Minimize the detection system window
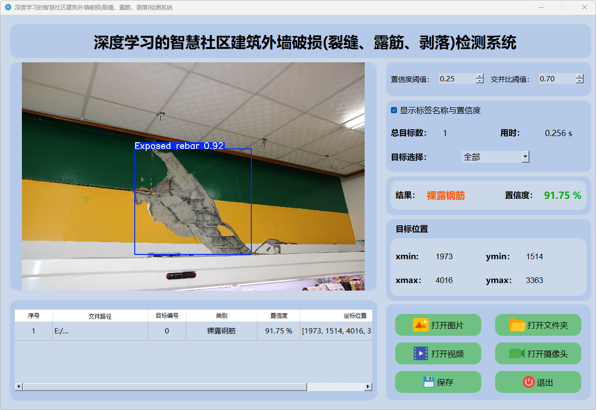The image size is (596, 410). pos(541,7)
